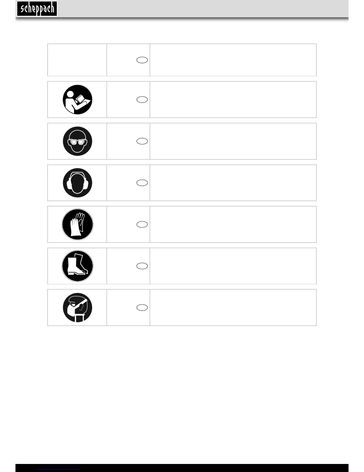
Task: Click the black footer bar
Action: pyautogui.click(x=182, y=468)
